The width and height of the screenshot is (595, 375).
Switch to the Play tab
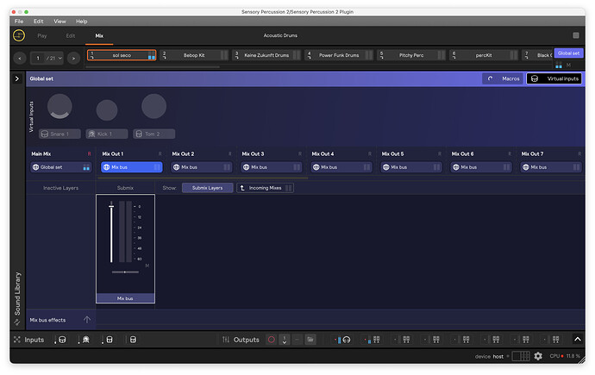[42, 35]
